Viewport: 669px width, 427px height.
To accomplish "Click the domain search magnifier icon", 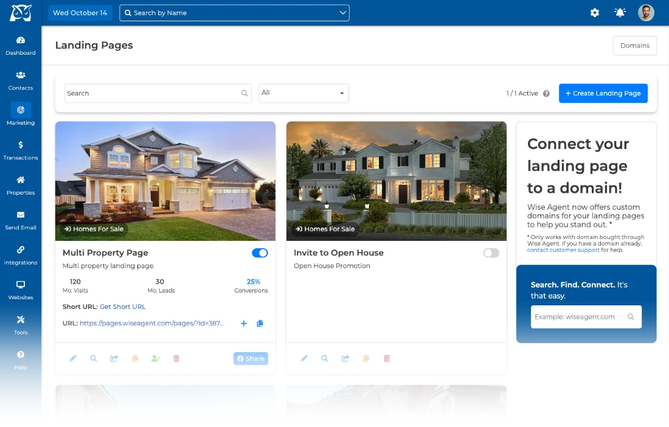I will (631, 316).
